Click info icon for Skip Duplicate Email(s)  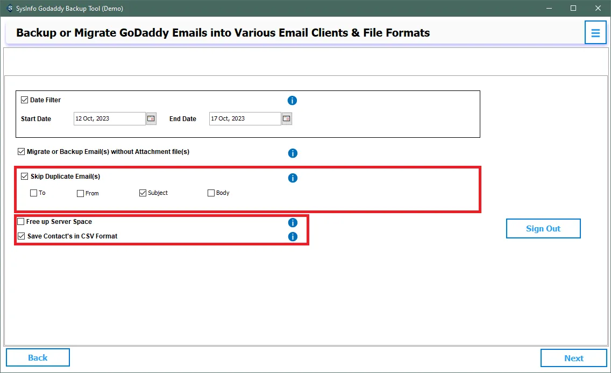293,178
